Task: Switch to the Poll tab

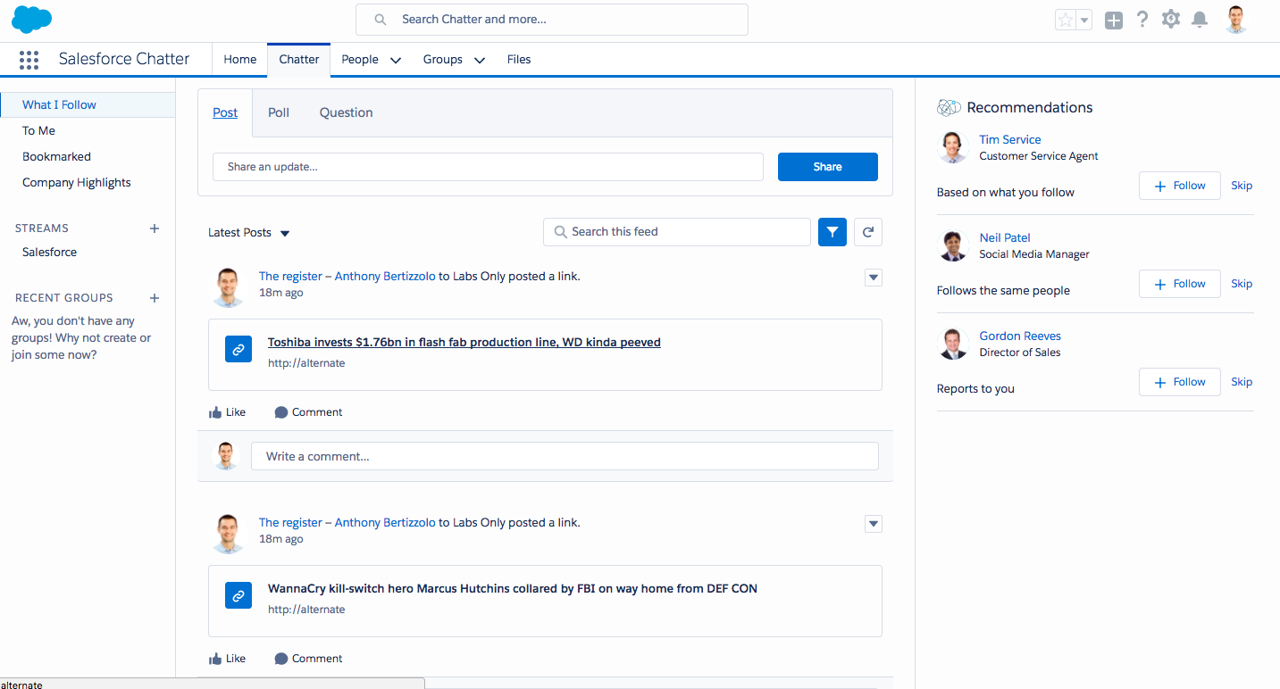Action: coord(279,112)
